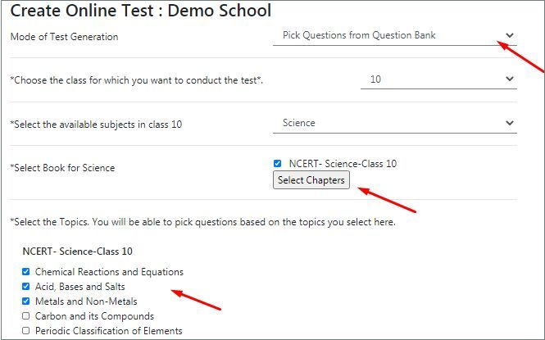Open the Science subject dropdown
This screenshot has width=545, height=340.
395,123
